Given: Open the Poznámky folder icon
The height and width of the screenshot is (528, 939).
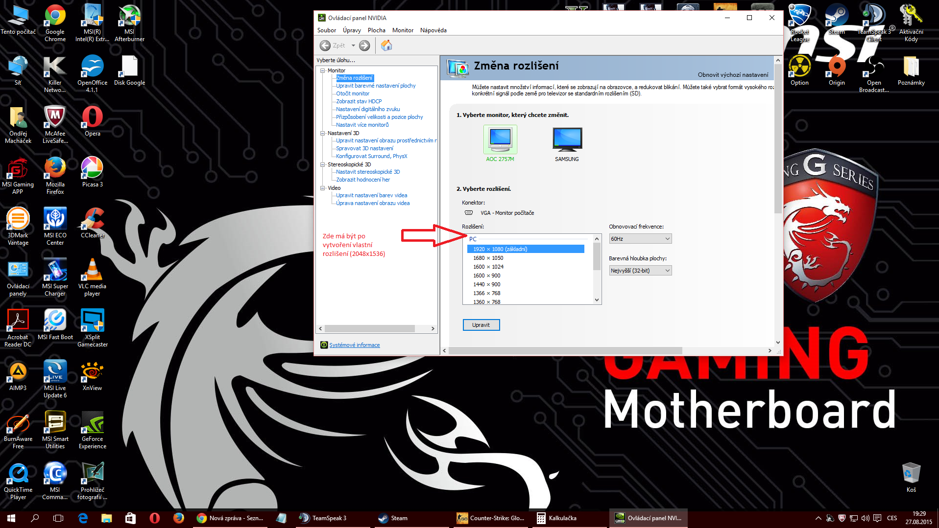Looking at the screenshot, I should pos(911,70).
